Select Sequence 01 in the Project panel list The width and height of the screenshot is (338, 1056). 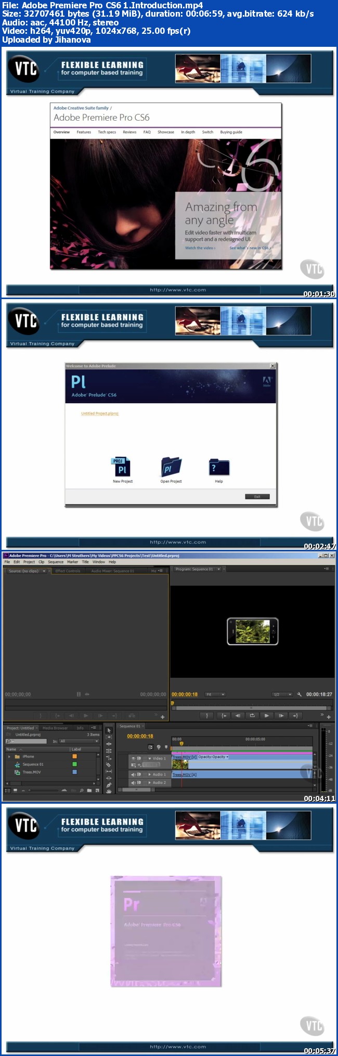tap(33, 764)
